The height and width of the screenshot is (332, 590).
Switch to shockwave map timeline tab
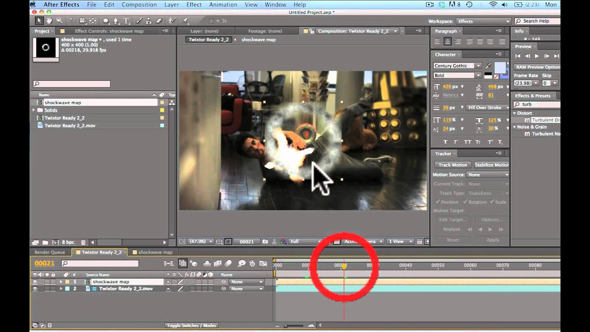[x=155, y=252]
